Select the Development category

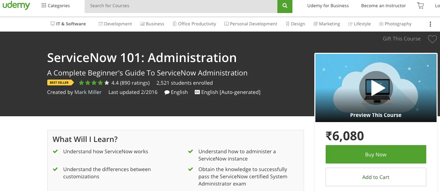[115, 24]
